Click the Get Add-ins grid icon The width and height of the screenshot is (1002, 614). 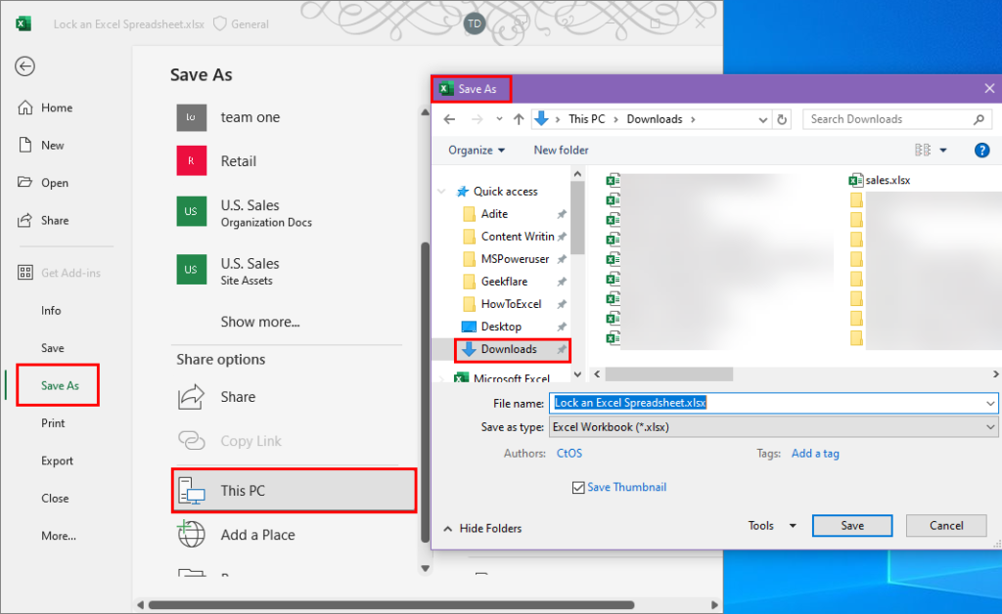pyautogui.click(x=24, y=273)
